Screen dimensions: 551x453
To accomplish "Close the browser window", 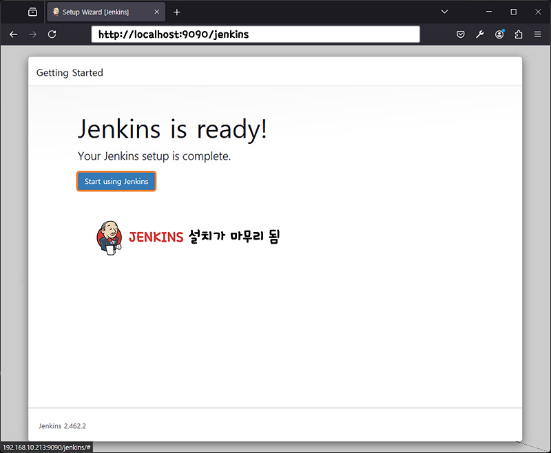I will coord(538,12).
